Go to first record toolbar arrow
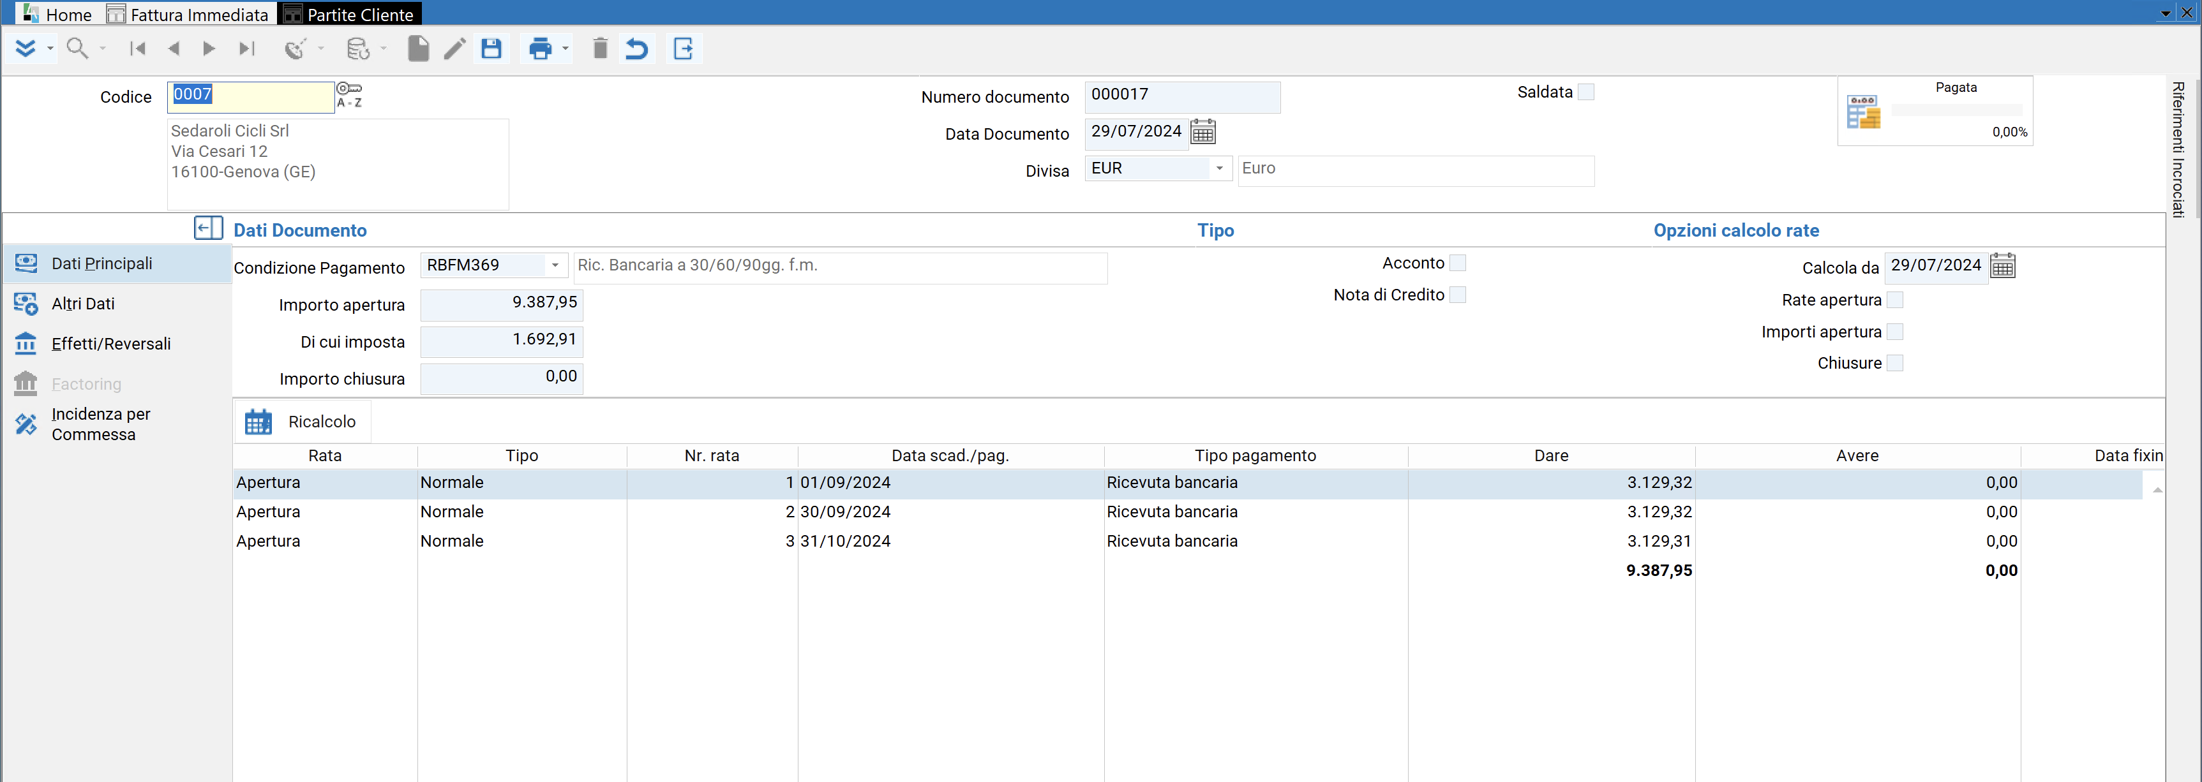 (138, 48)
